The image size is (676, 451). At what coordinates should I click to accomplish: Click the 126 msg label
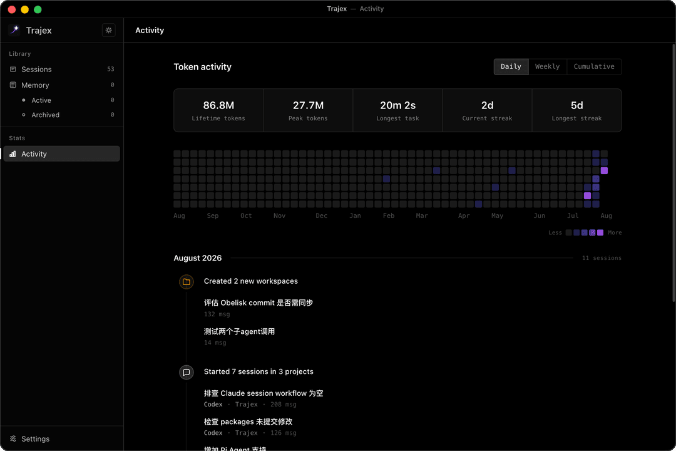point(284,433)
